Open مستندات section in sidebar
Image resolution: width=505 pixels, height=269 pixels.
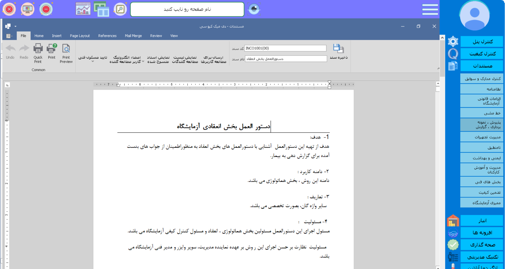(x=482, y=66)
